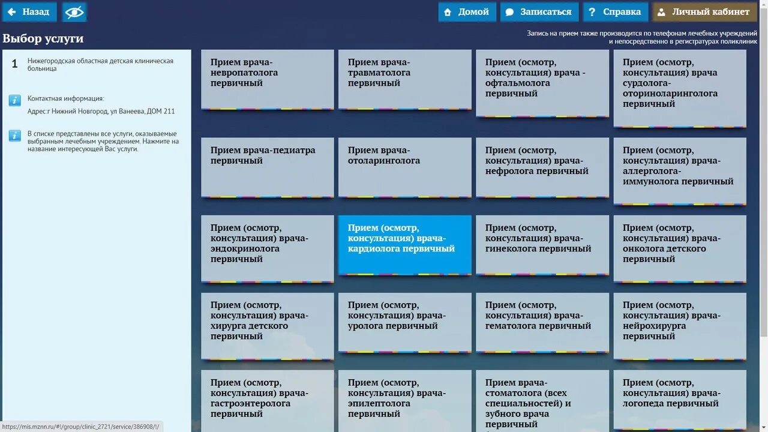The image size is (768, 432).
Task: Choose the эндокринолога первичный tile
Action: coord(268,249)
